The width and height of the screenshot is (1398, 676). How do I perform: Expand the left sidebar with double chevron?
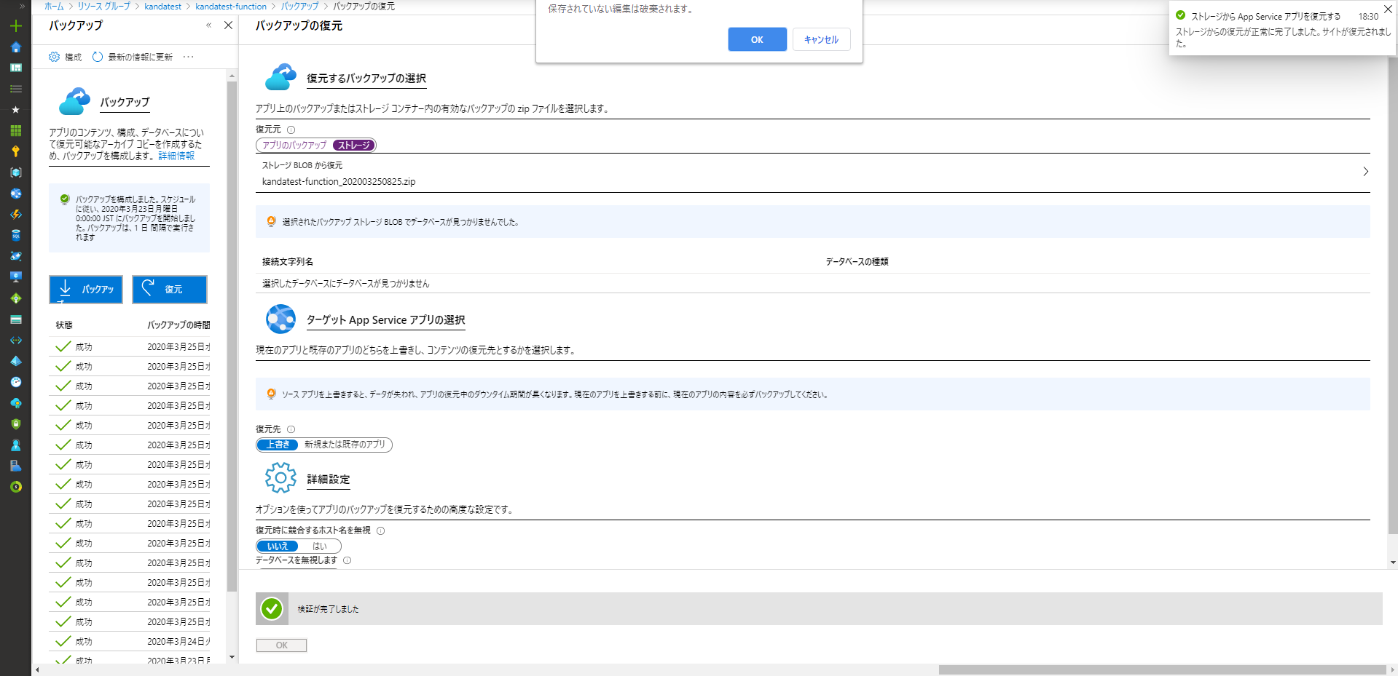click(x=22, y=6)
